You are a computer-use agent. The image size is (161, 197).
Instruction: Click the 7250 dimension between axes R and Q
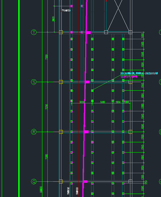(x=47, y=156)
